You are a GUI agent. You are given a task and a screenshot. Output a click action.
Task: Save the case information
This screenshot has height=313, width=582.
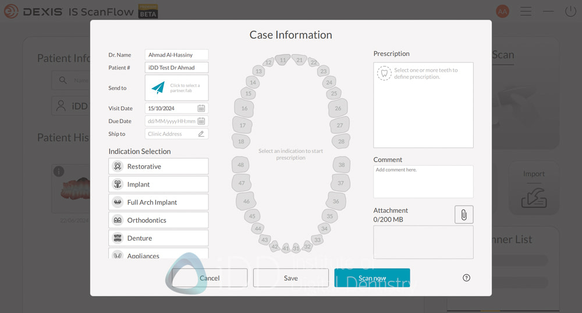[x=290, y=277]
